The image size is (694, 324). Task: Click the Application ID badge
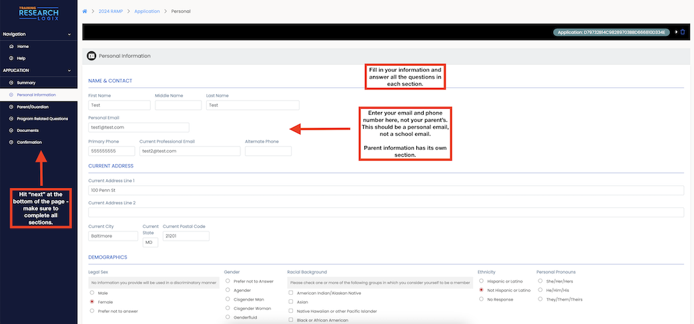tap(611, 32)
